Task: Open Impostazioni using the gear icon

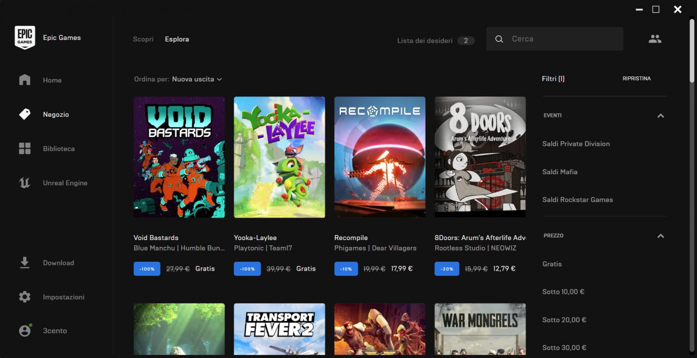Action: point(25,297)
